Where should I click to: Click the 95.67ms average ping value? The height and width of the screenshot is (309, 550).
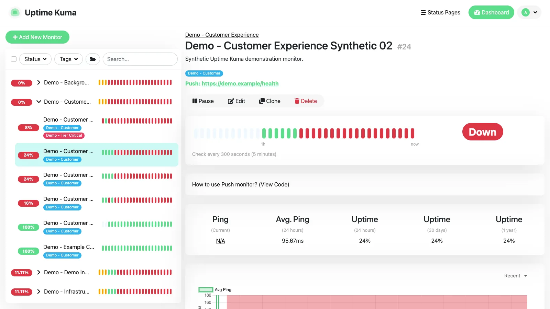(x=293, y=241)
